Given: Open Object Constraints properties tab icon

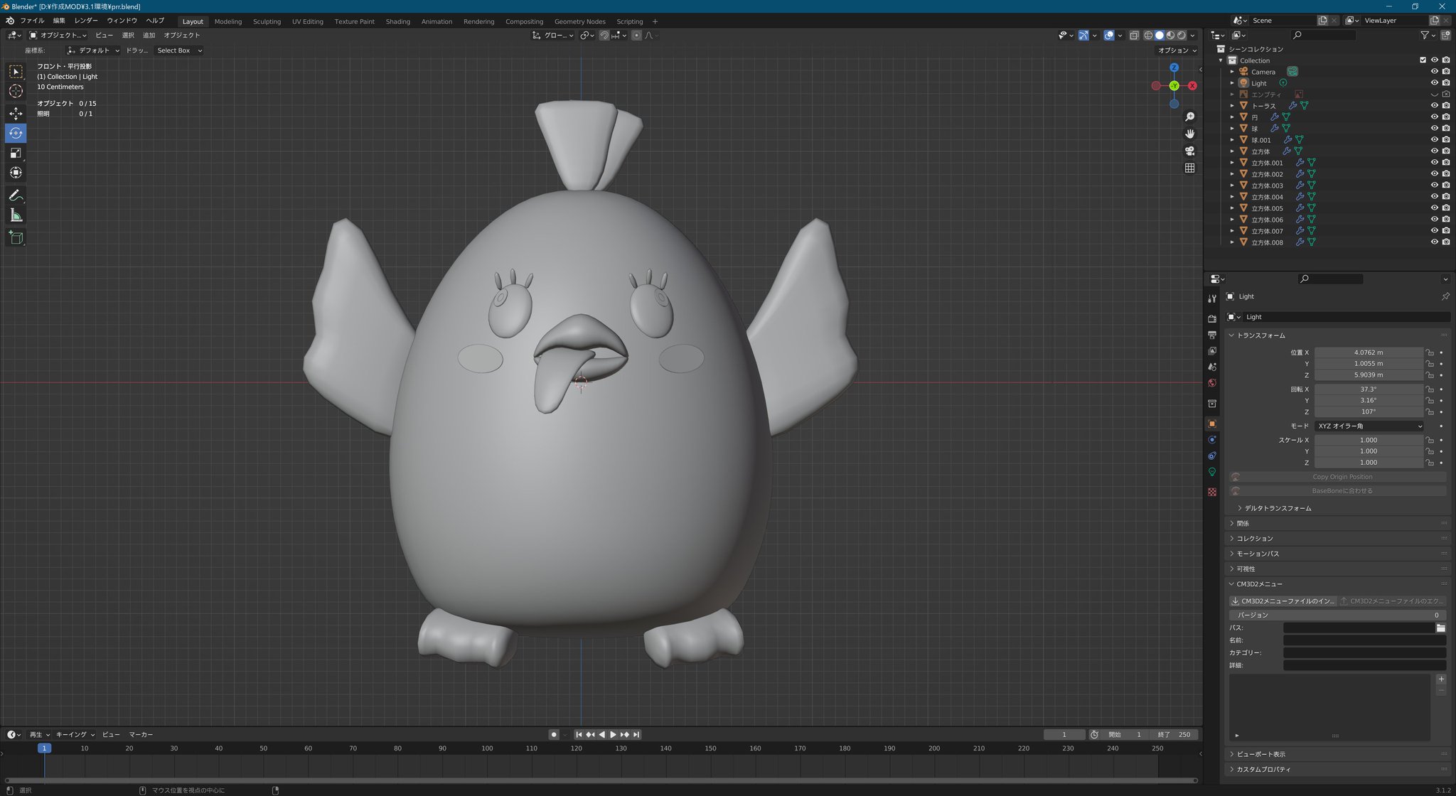Looking at the screenshot, I should 1212,456.
